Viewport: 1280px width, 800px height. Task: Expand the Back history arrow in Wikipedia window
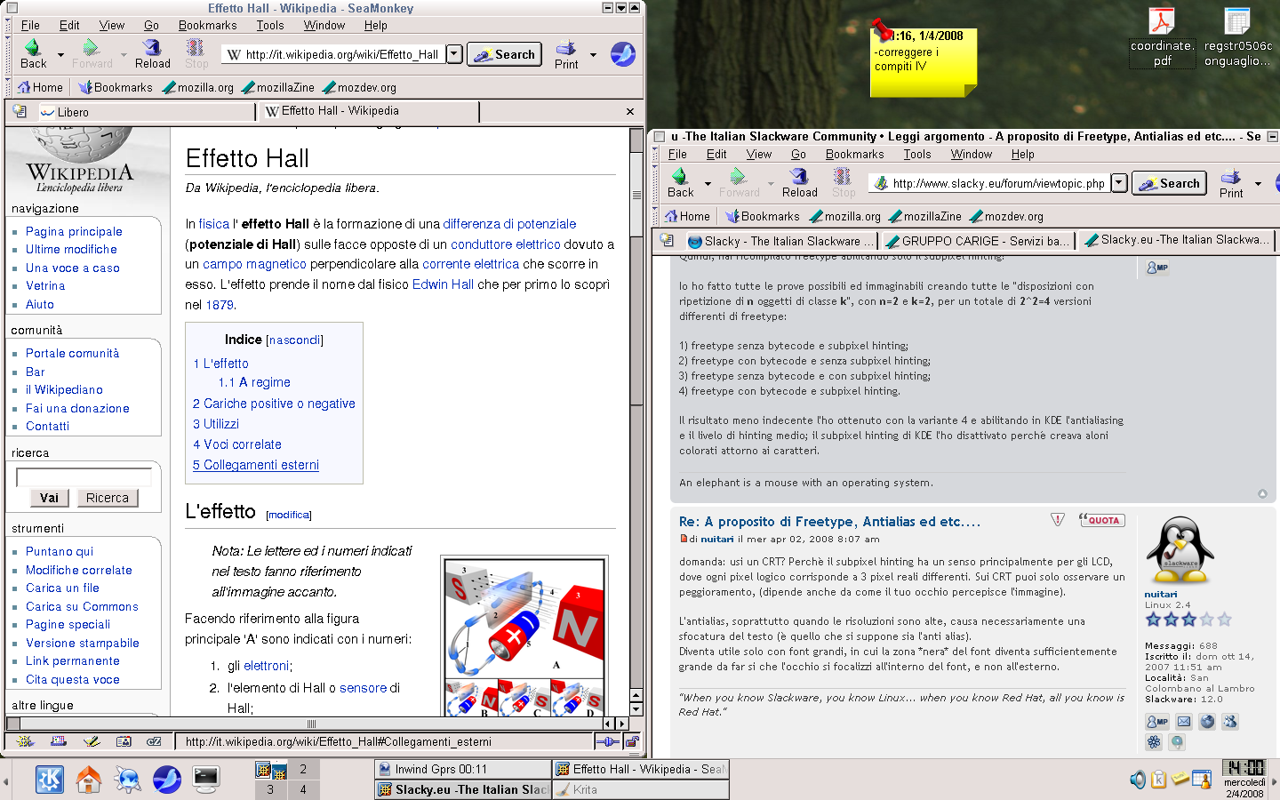pos(60,55)
